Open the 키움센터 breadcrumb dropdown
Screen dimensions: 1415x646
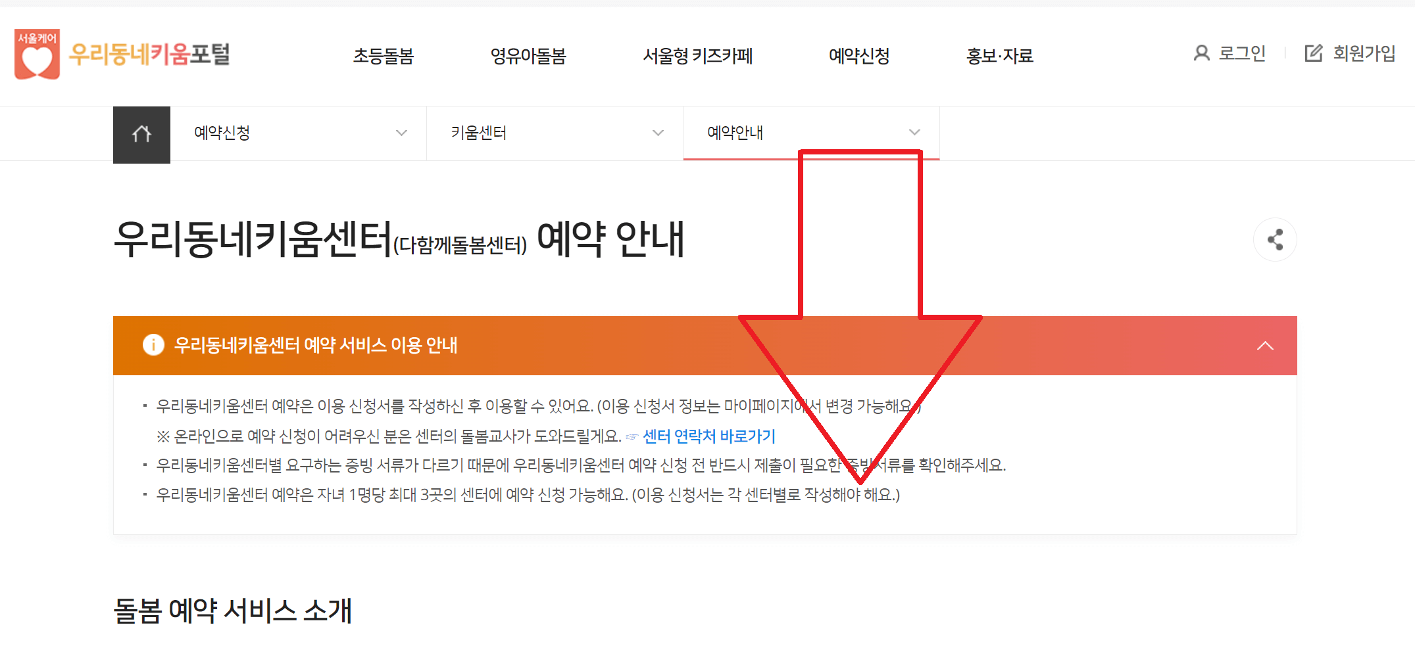pos(657,133)
